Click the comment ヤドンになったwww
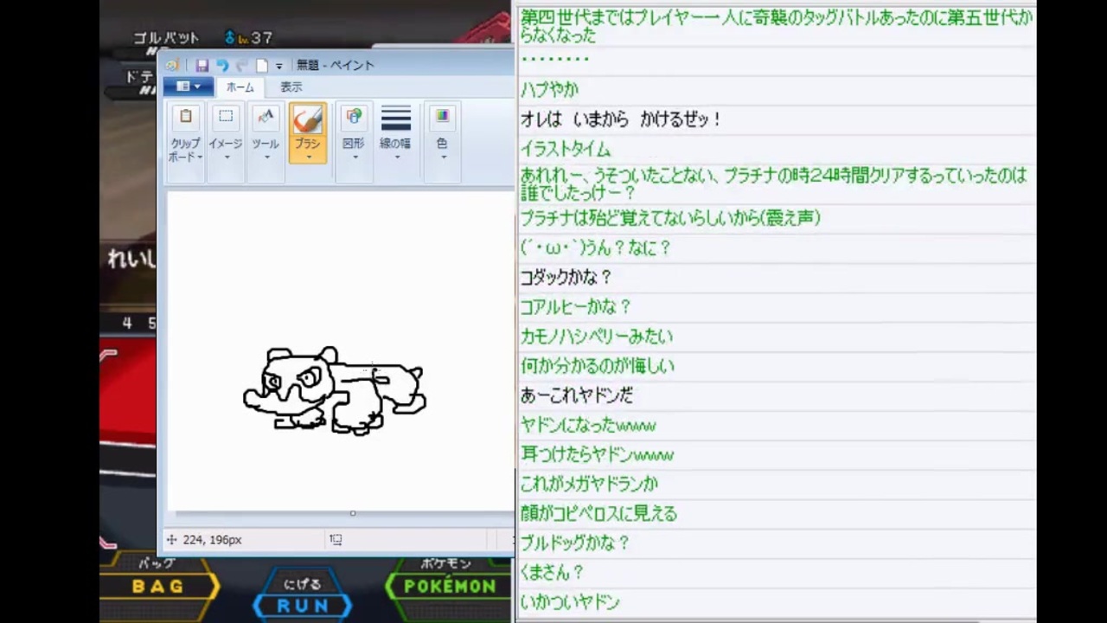 coord(588,425)
